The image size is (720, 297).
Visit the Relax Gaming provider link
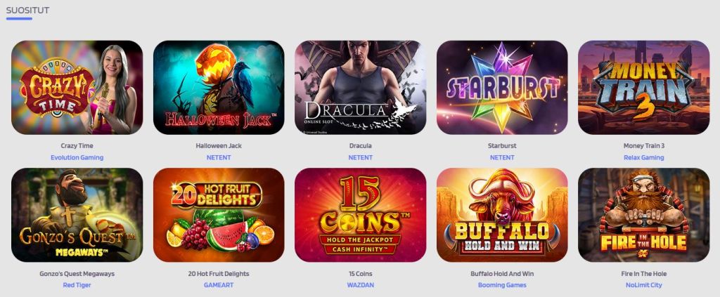[644, 157]
